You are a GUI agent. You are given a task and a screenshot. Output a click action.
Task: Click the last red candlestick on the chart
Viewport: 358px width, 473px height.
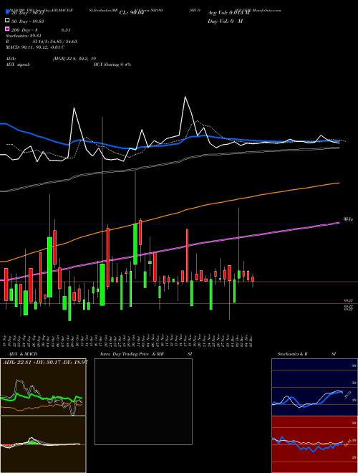(253, 279)
